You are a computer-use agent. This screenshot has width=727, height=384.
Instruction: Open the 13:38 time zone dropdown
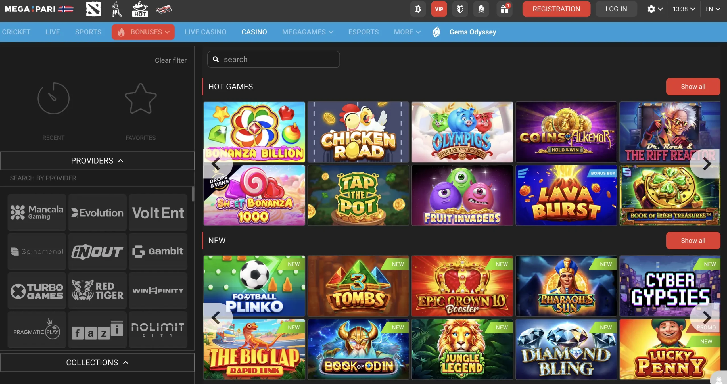(684, 9)
